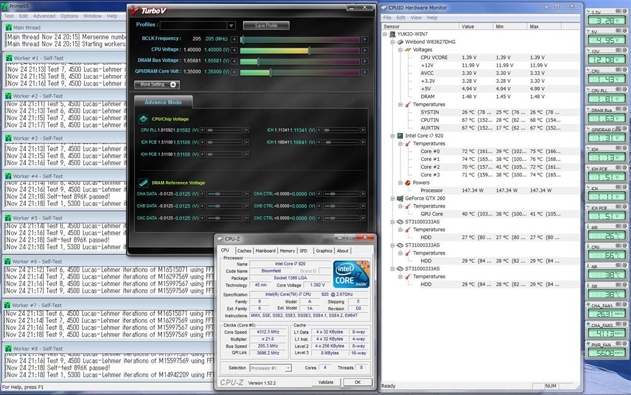Click the CPU Voltage slider handle
This screenshot has width=631, height=395.
point(309,51)
